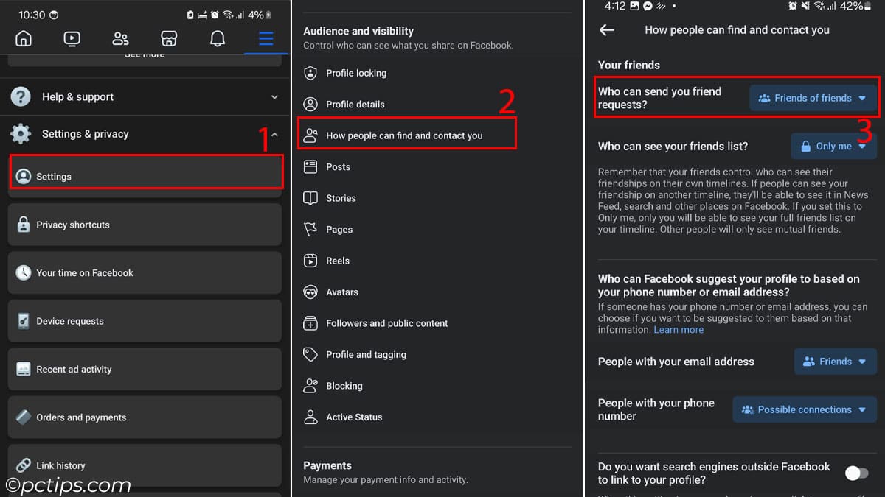Tap the Video (Watch) icon
885x497 pixels.
pos(72,38)
